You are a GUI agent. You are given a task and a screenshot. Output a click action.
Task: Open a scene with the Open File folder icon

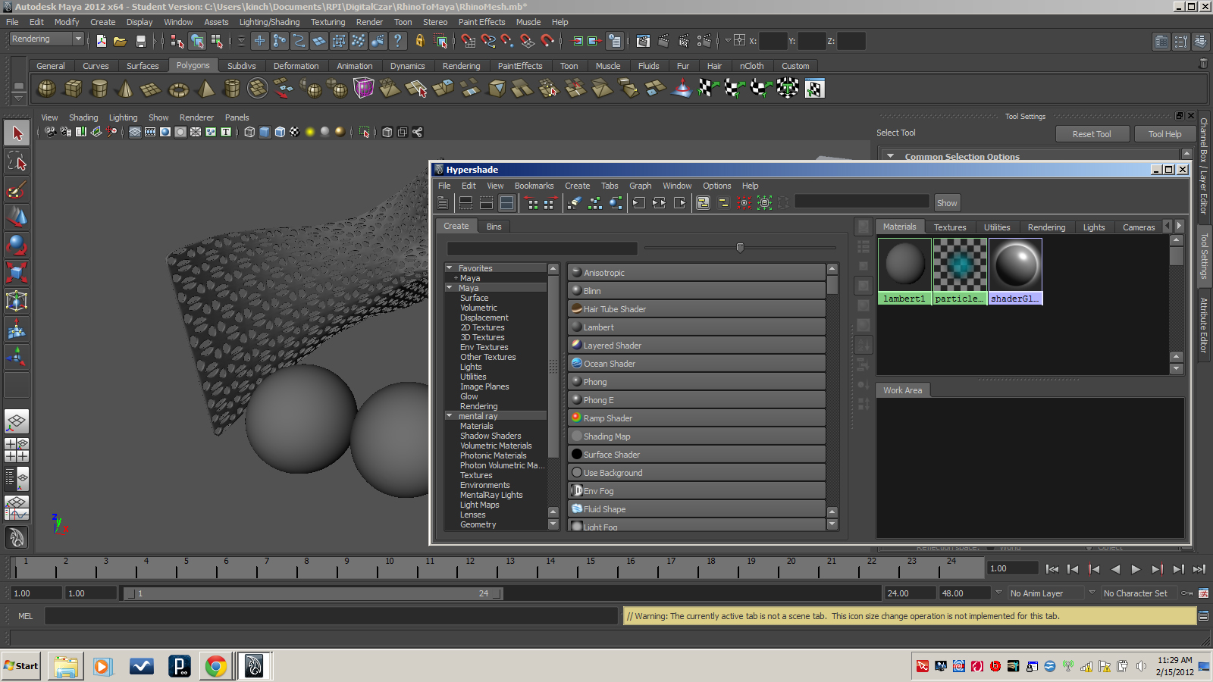click(120, 40)
